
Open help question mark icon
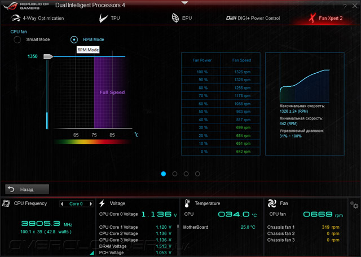(x=345, y=7)
